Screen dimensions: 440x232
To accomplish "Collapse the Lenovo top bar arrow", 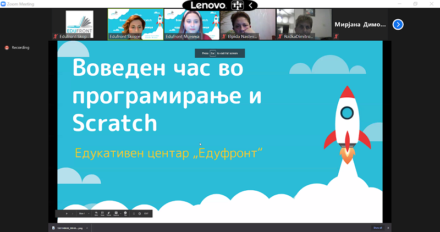I will [x=251, y=5].
